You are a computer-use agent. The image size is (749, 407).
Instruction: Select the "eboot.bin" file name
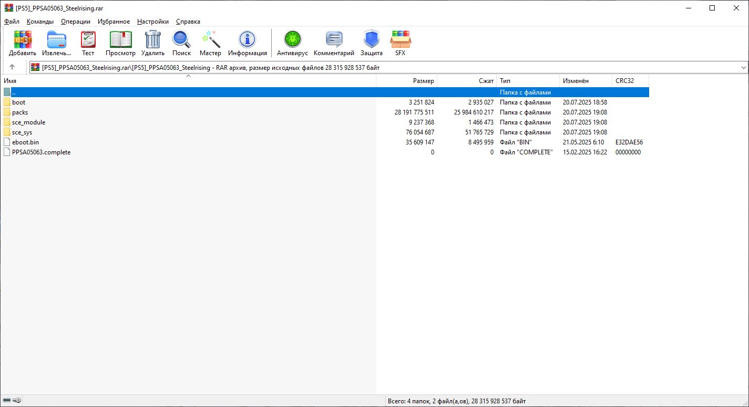25,142
